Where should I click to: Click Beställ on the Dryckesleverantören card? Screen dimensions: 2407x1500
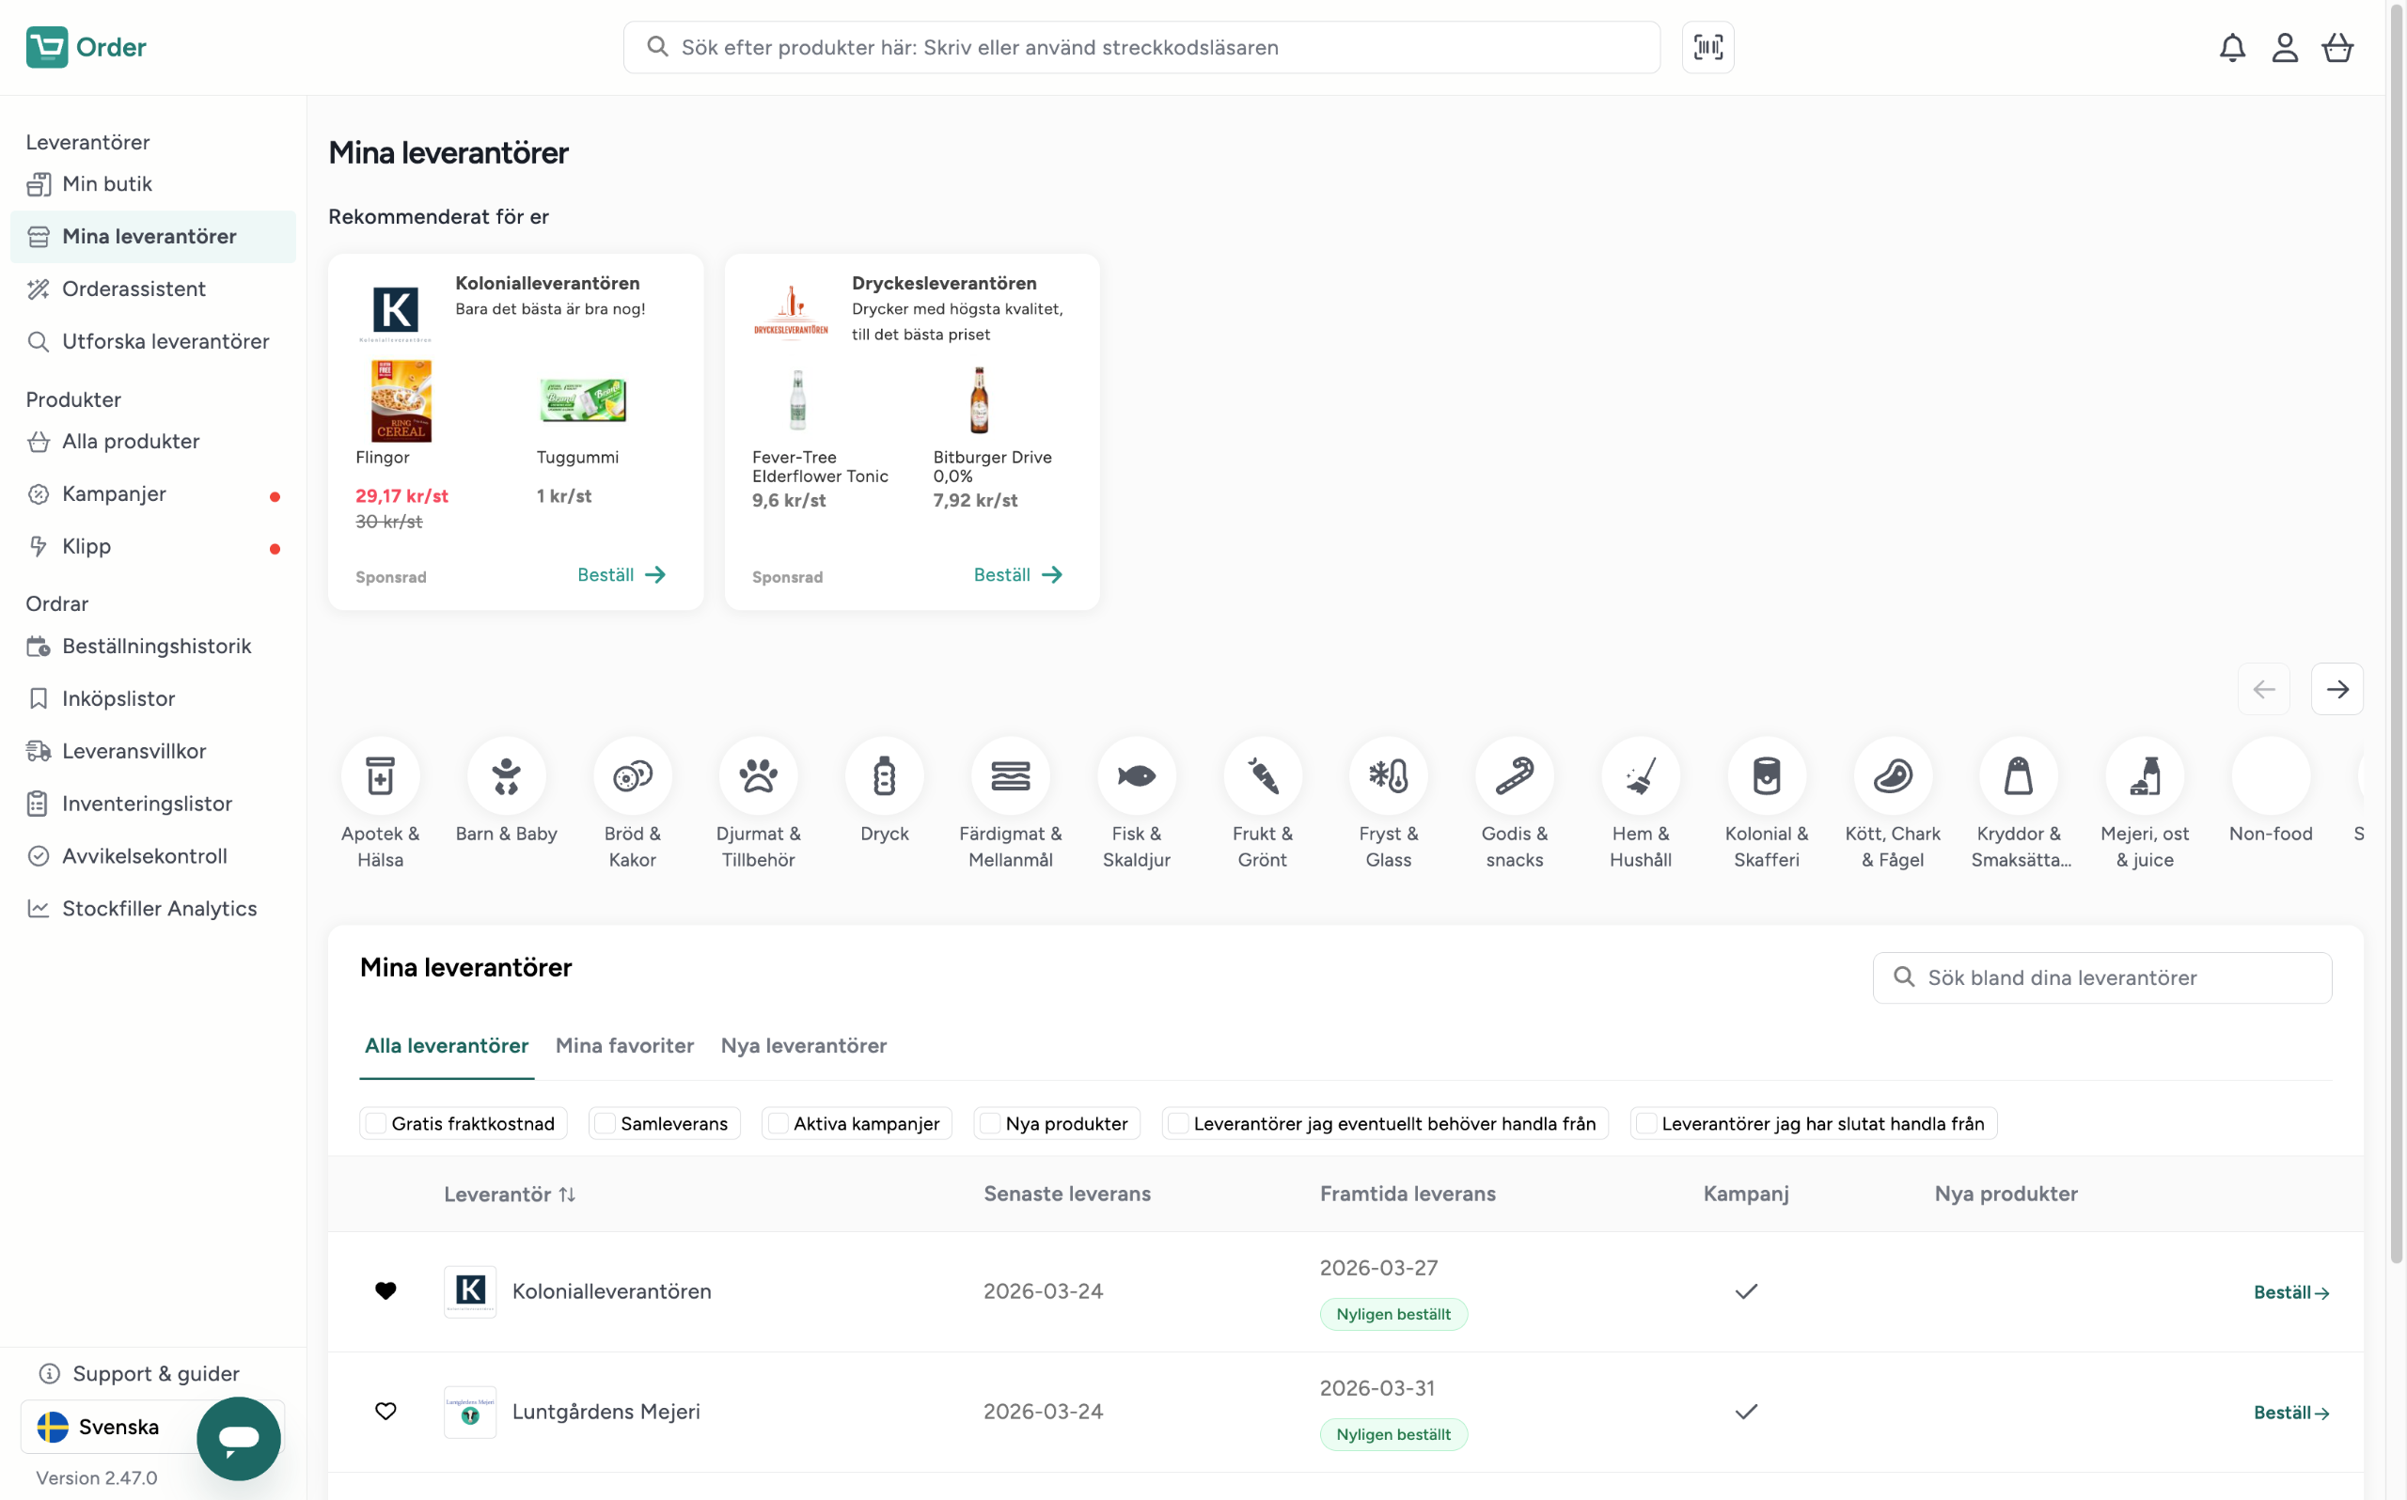coord(1017,574)
